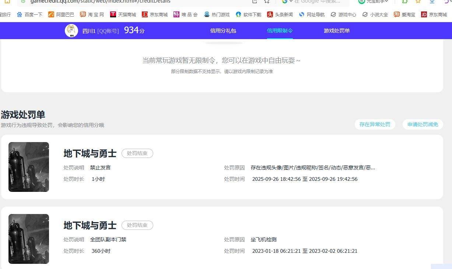Open the 天猫商城 bookmark
This screenshot has height=269, width=452.
(x=123, y=15)
